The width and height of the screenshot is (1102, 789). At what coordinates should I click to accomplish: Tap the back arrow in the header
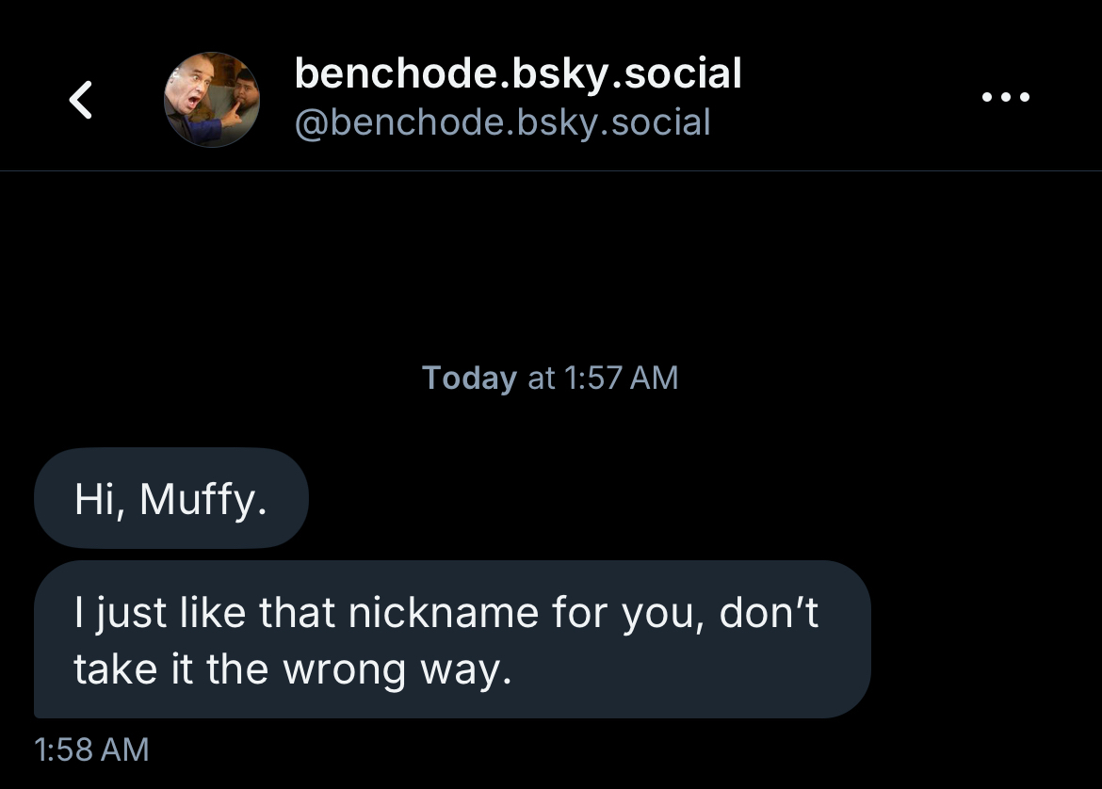click(83, 99)
